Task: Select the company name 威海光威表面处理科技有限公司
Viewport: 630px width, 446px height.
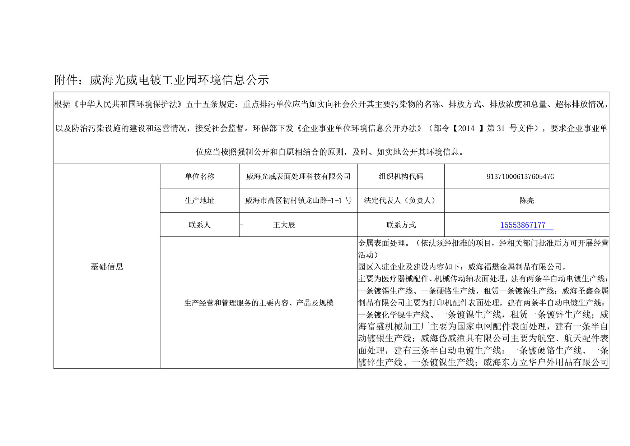Action: pos(298,176)
